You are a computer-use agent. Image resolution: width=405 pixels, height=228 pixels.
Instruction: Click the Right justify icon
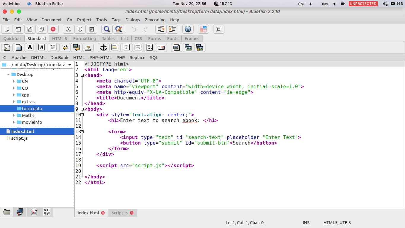pos(138,47)
